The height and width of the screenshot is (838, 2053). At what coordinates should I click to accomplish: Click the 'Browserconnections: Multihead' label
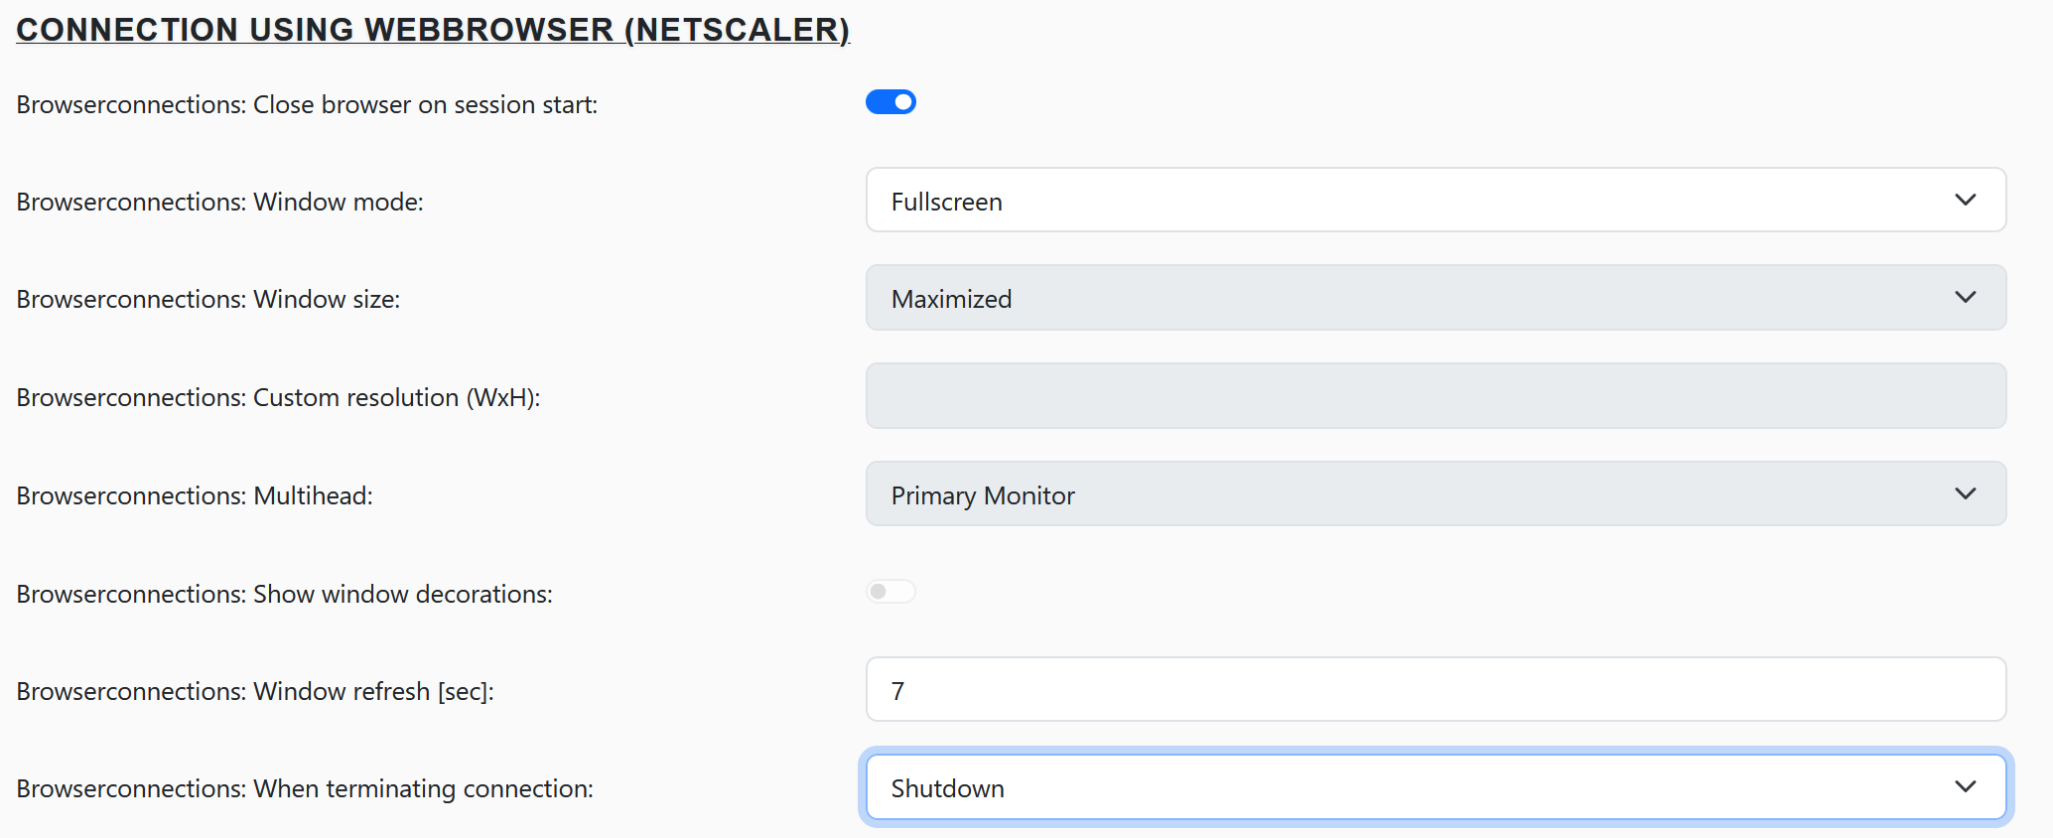click(195, 495)
